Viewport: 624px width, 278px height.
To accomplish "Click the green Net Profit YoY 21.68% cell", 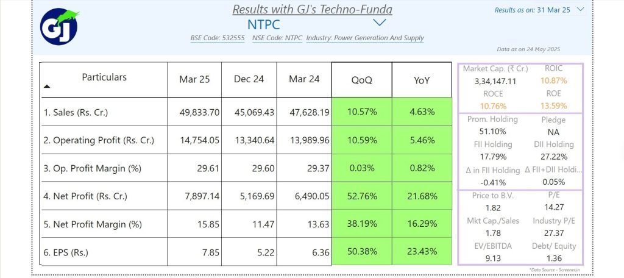I will coord(422,196).
